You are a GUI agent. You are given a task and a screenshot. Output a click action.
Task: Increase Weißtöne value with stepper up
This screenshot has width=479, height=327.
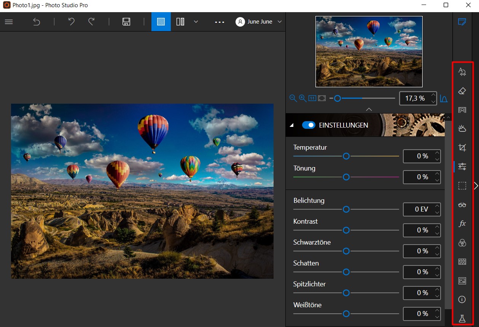tap(437, 311)
